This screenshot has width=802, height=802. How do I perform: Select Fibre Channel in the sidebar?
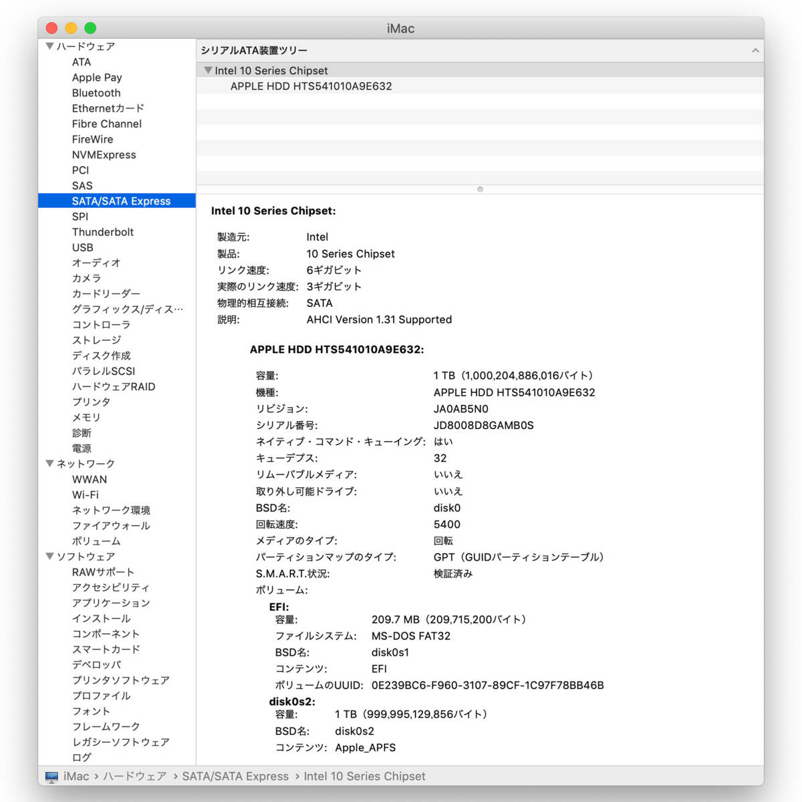tap(107, 124)
